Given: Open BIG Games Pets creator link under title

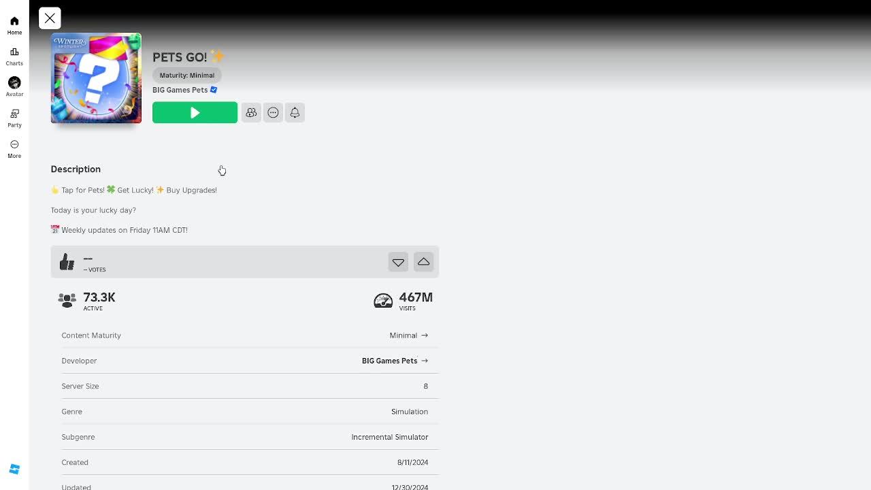Looking at the screenshot, I should [x=180, y=90].
